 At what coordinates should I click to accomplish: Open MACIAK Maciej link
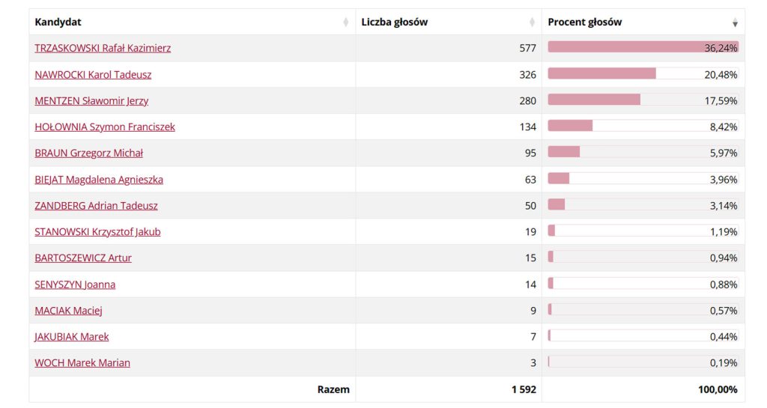point(68,310)
